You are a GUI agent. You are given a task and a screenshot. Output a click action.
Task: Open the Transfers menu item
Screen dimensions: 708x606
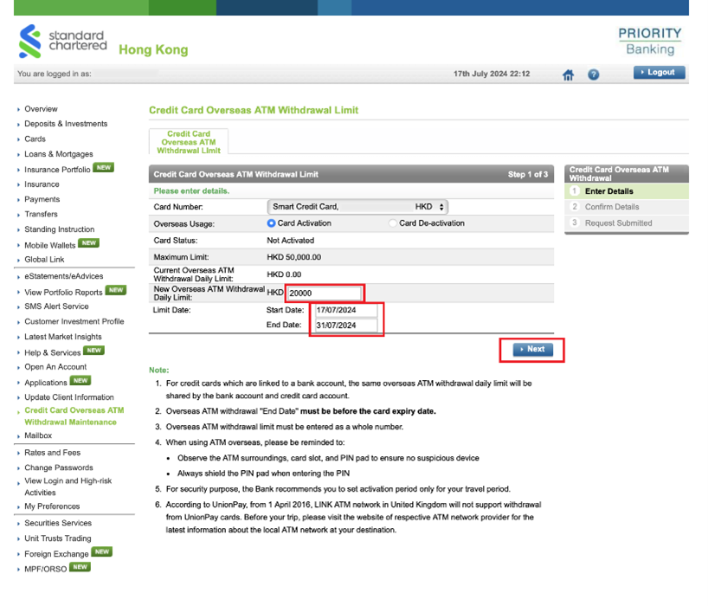pos(42,214)
